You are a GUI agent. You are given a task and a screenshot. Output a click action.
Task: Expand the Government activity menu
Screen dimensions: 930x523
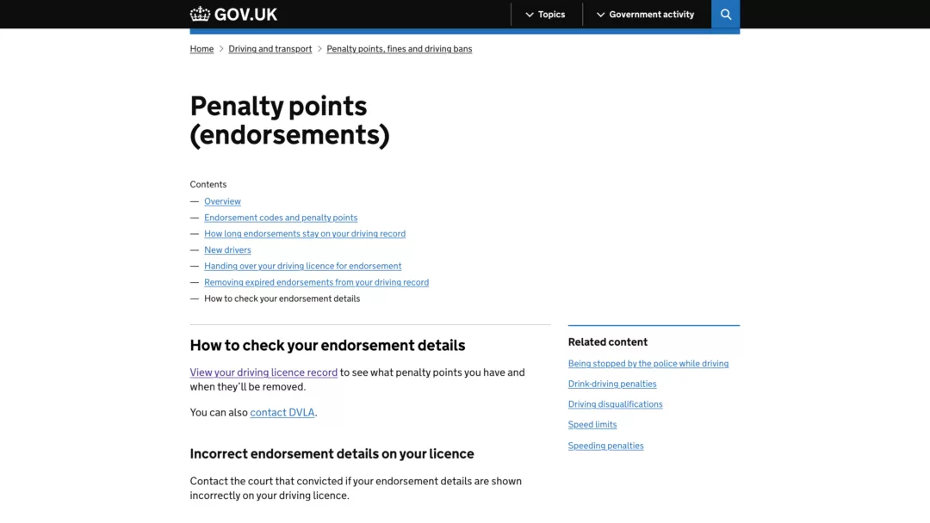645,15
